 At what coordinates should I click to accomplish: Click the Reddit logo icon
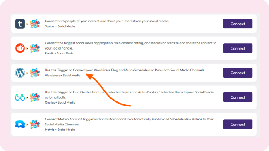[20, 48]
